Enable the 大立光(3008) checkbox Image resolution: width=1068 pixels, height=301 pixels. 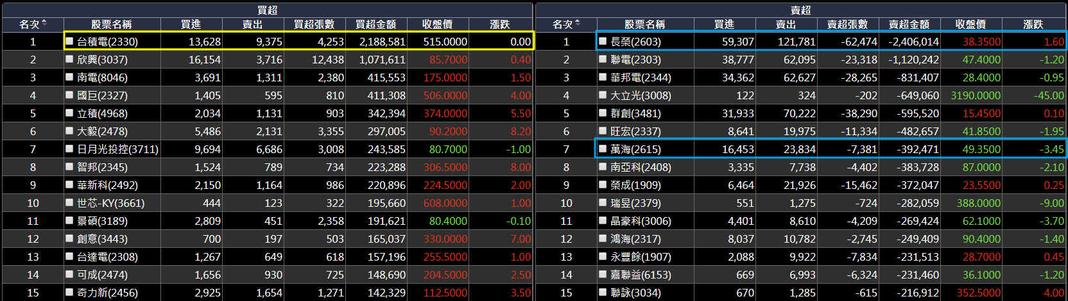603,95
